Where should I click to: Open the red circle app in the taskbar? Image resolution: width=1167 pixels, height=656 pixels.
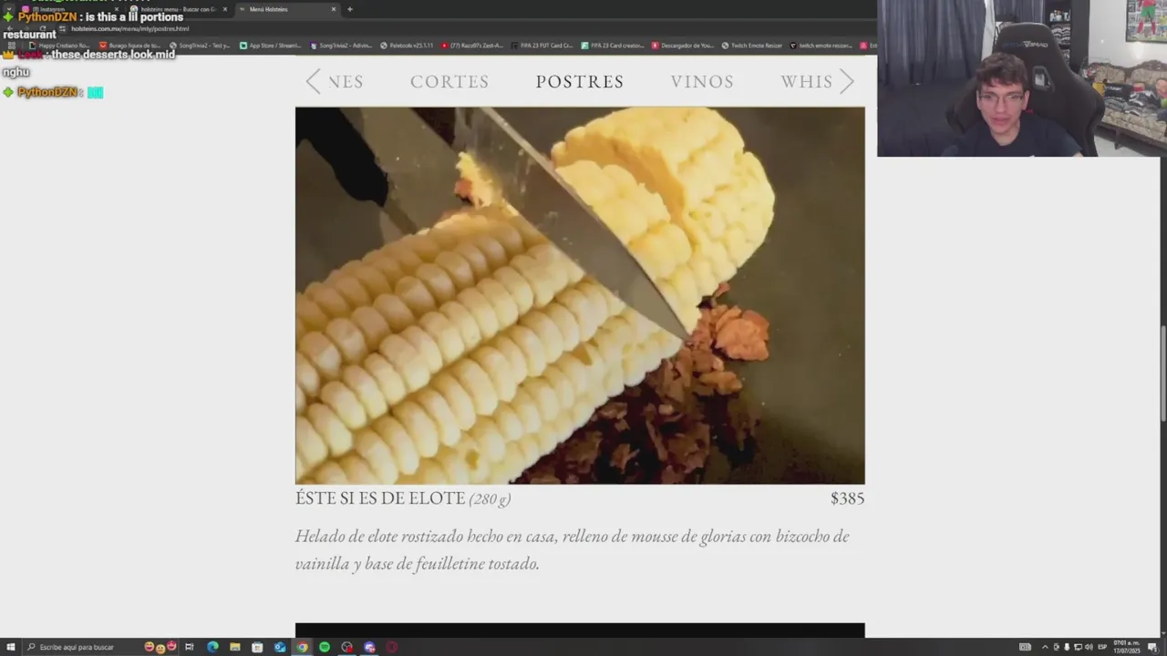392,647
